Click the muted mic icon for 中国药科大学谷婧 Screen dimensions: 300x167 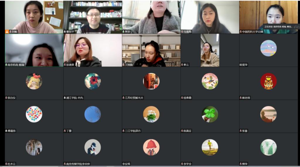click(241, 32)
